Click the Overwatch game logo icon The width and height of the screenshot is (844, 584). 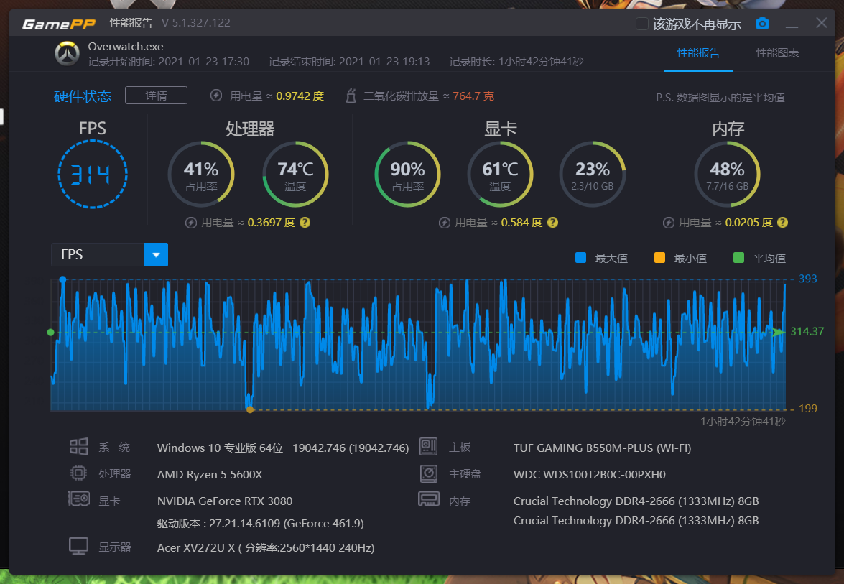point(68,54)
